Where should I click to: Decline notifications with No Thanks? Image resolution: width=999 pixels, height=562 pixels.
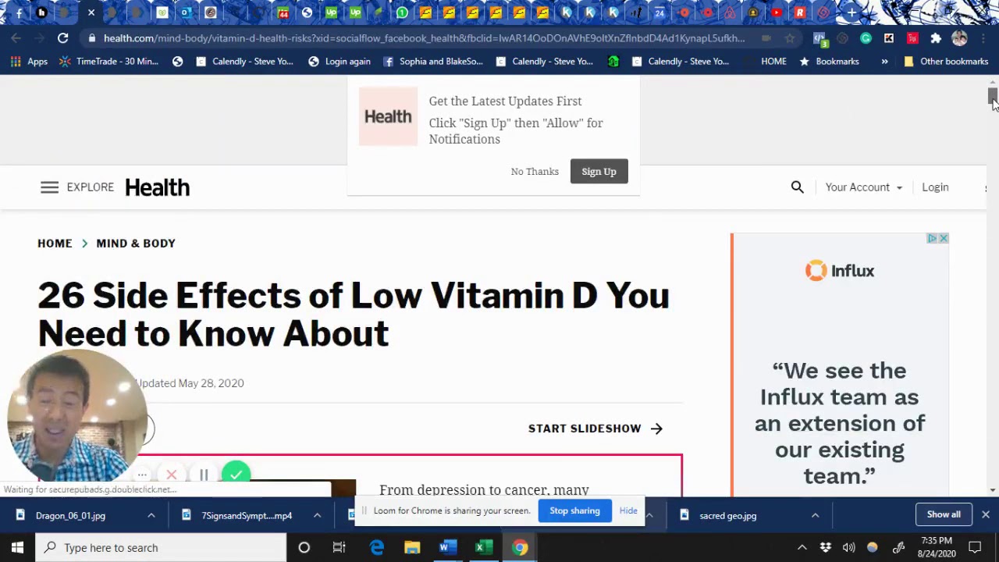[x=535, y=172]
